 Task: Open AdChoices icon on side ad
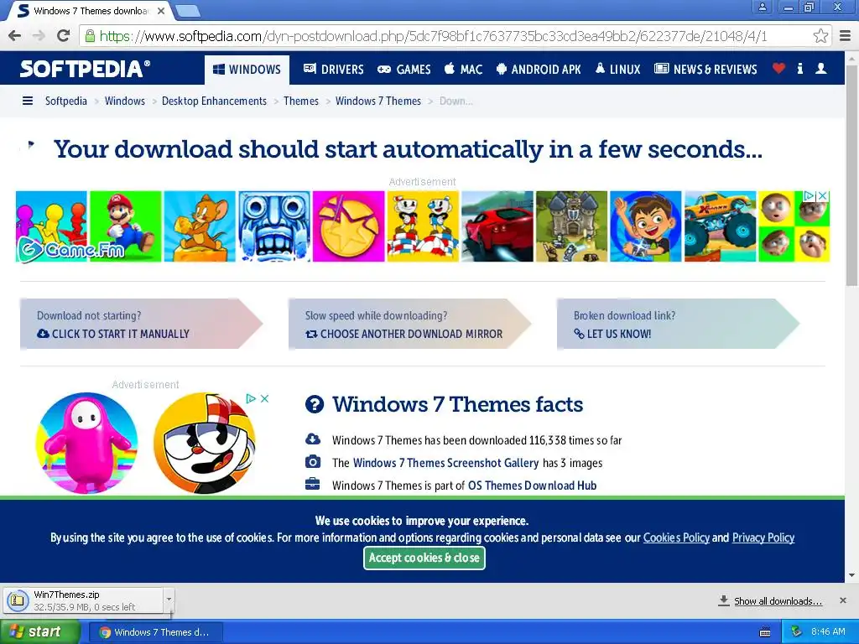click(x=251, y=398)
